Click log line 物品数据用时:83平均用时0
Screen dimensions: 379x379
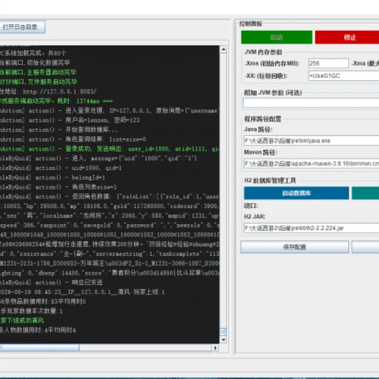click(43, 301)
